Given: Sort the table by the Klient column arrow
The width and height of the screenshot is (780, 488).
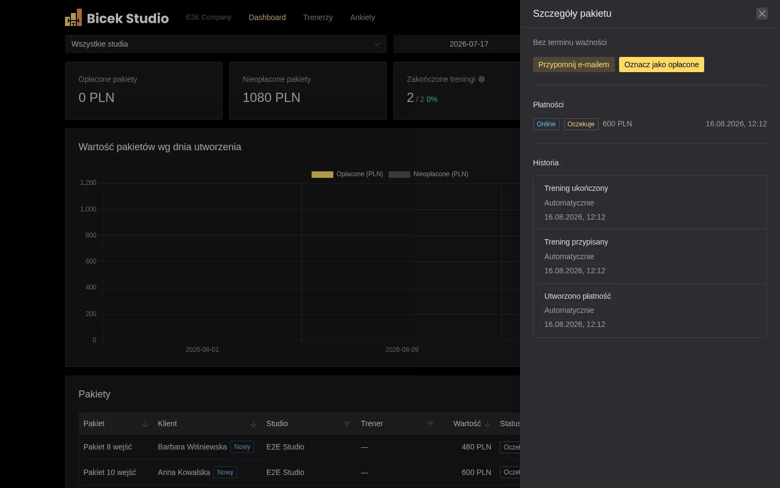Looking at the screenshot, I should coord(253,424).
